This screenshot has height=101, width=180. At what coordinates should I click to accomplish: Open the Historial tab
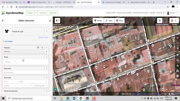click(x=43, y=13)
